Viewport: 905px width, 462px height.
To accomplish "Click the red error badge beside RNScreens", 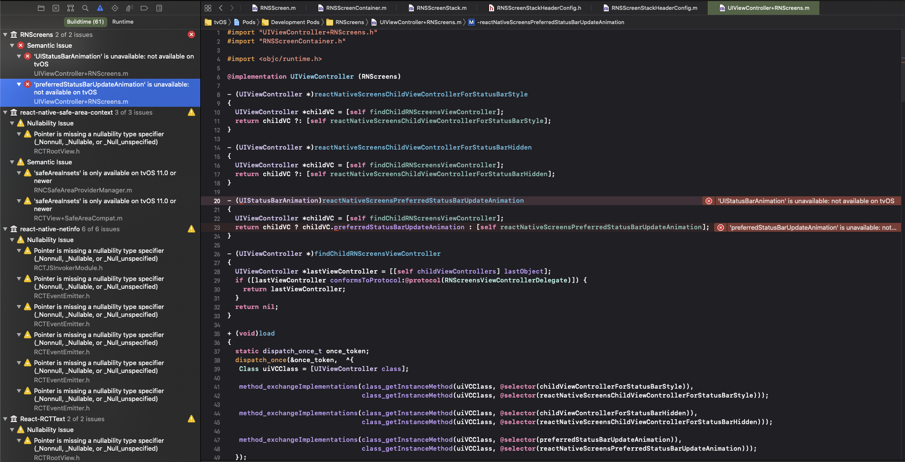I will [191, 34].
